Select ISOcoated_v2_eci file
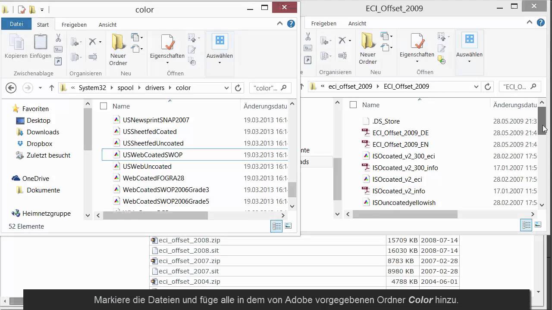 click(x=397, y=180)
